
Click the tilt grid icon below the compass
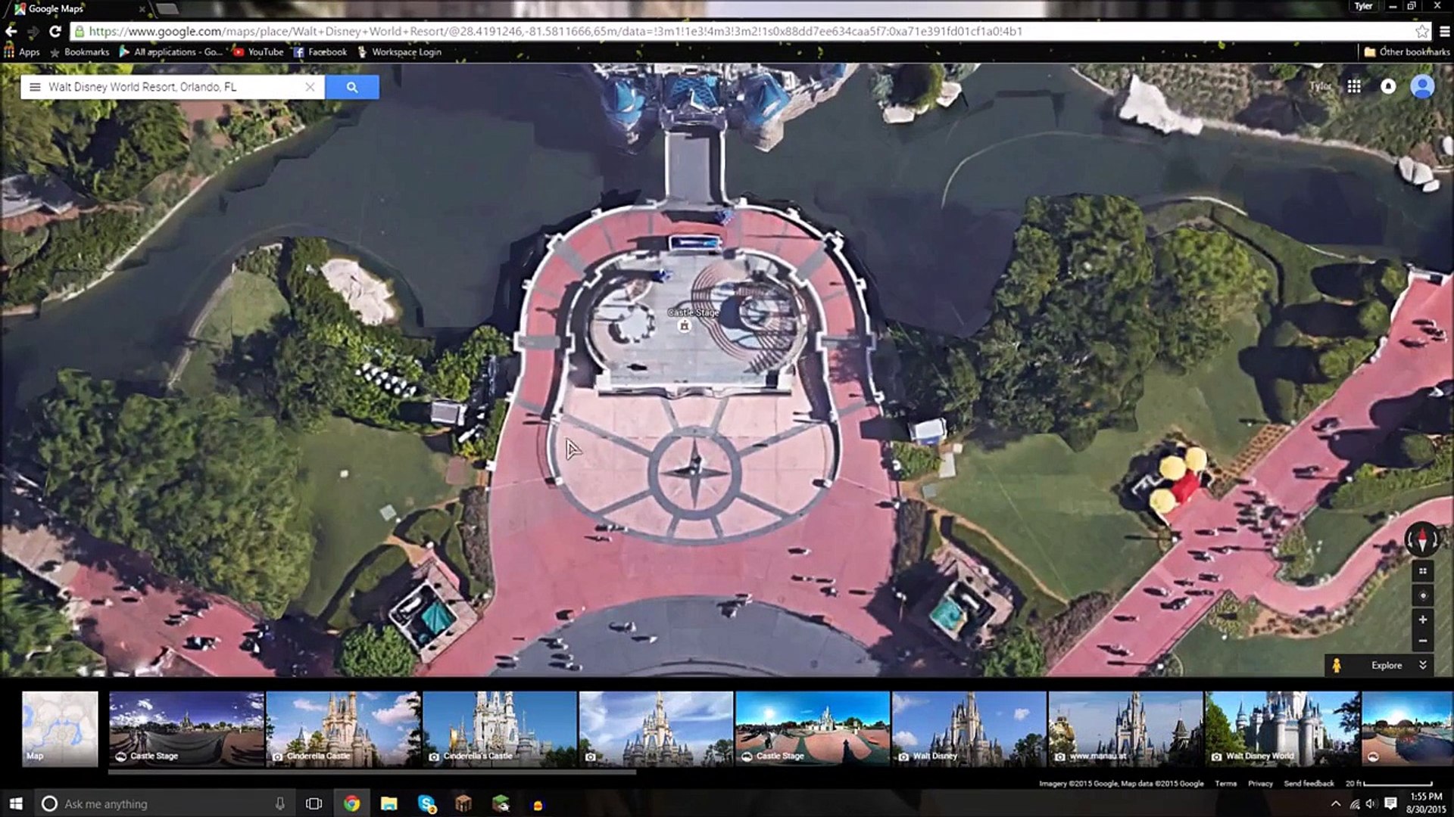(x=1423, y=570)
